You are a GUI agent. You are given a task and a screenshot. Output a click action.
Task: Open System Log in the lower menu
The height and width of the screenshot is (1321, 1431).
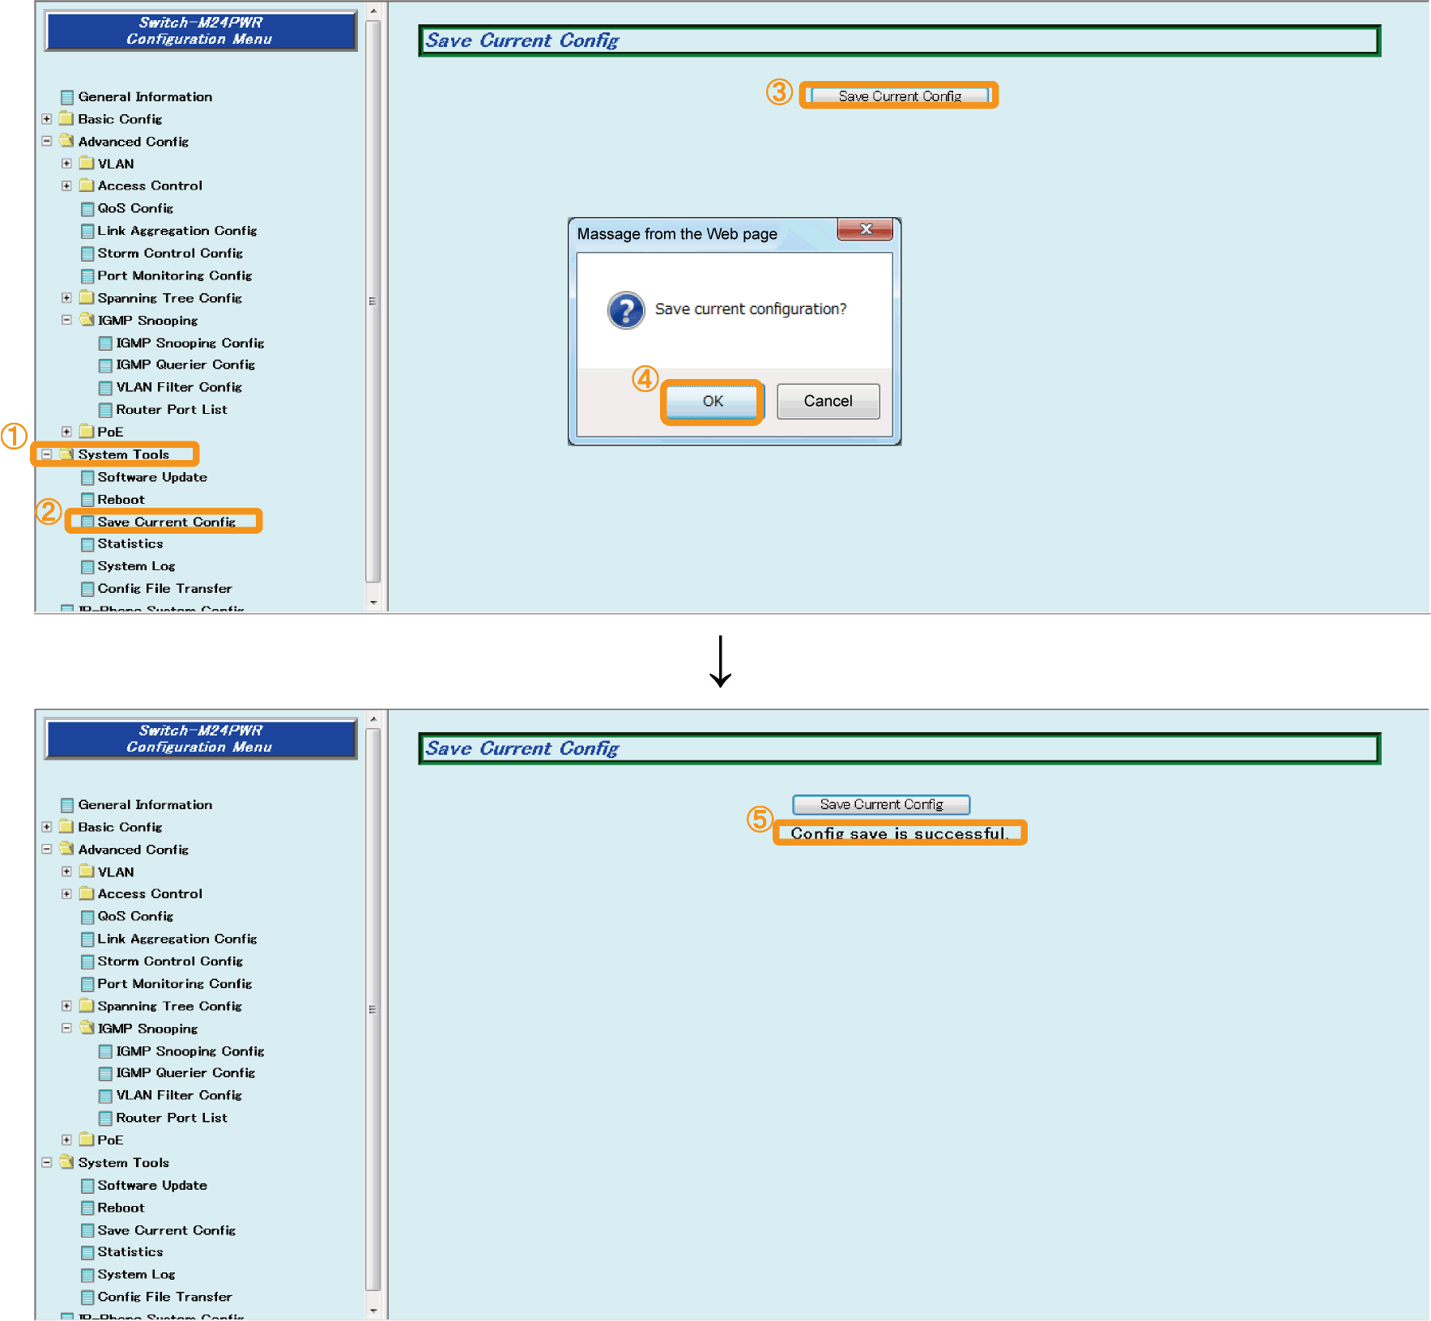136,1274
